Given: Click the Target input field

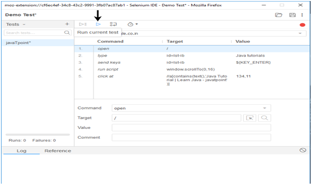Looking at the screenshot, I should point(176,118).
